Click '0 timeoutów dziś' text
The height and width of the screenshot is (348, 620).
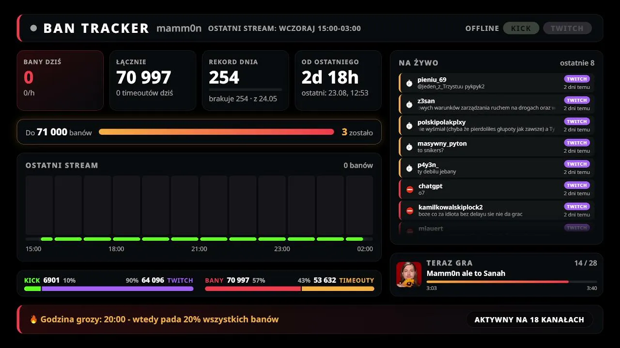pyautogui.click(x=145, y=93)
